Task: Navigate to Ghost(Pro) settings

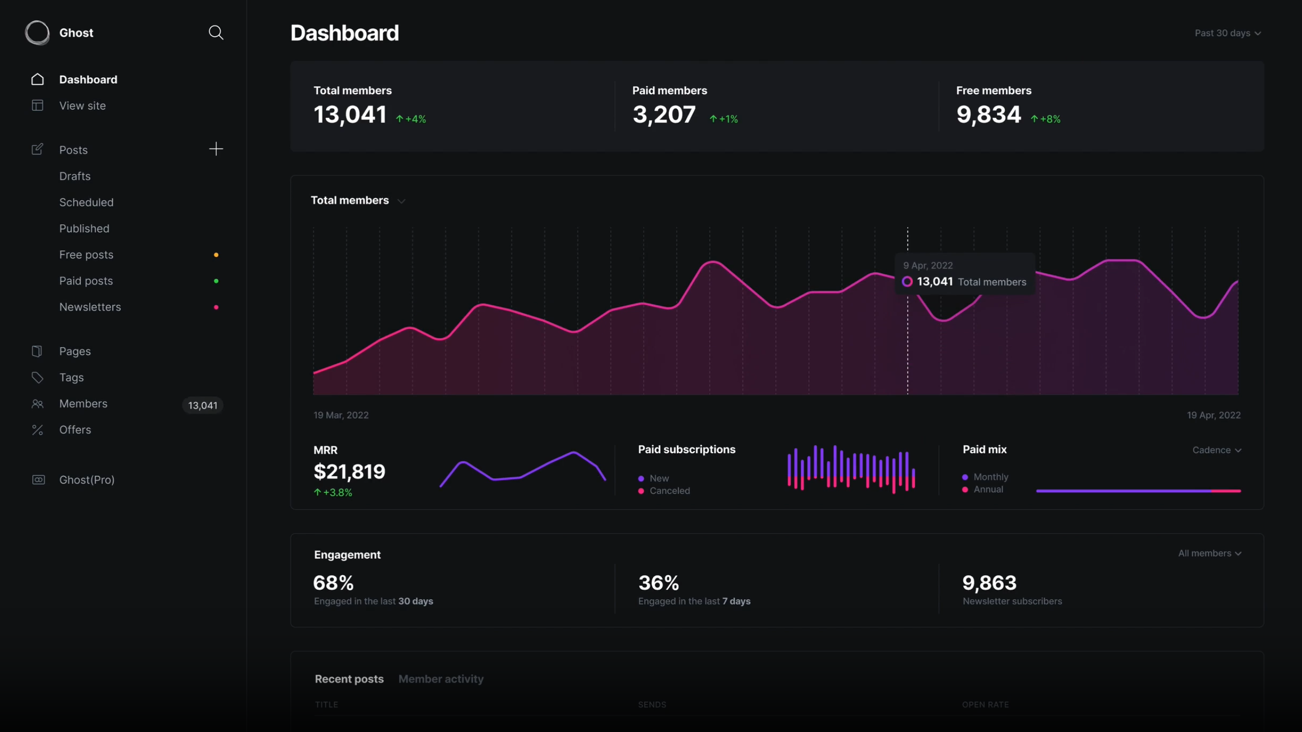Action: [x=86, y=480]
